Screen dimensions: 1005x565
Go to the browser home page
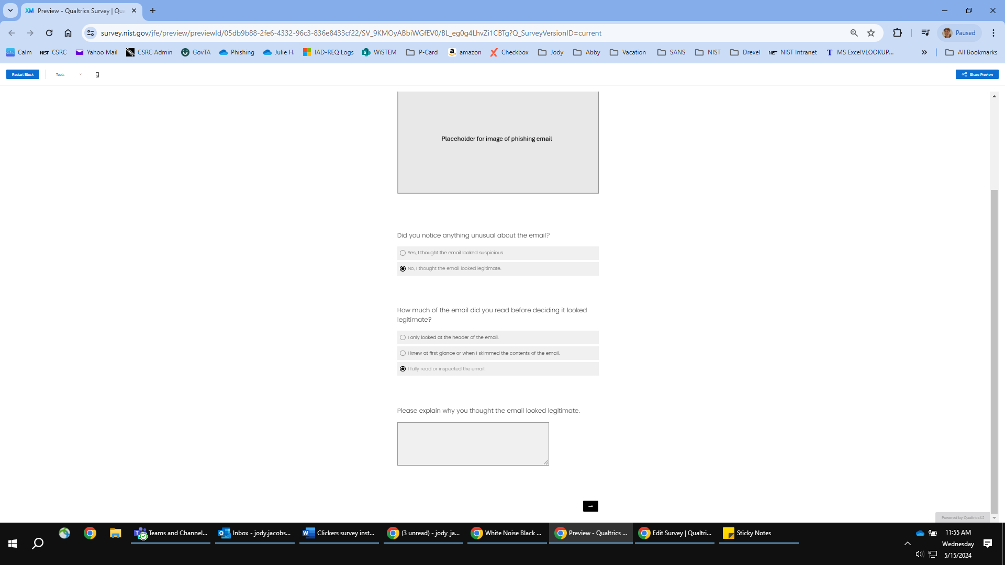pos(68,33)
